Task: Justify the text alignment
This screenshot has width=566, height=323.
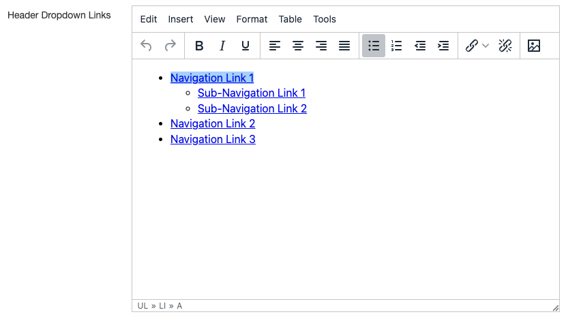Action: [x=344, y=46]
